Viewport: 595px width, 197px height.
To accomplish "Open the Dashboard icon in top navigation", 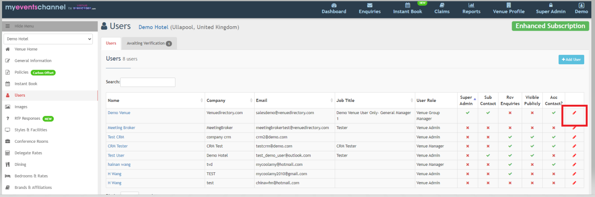I will coord(334,5).
